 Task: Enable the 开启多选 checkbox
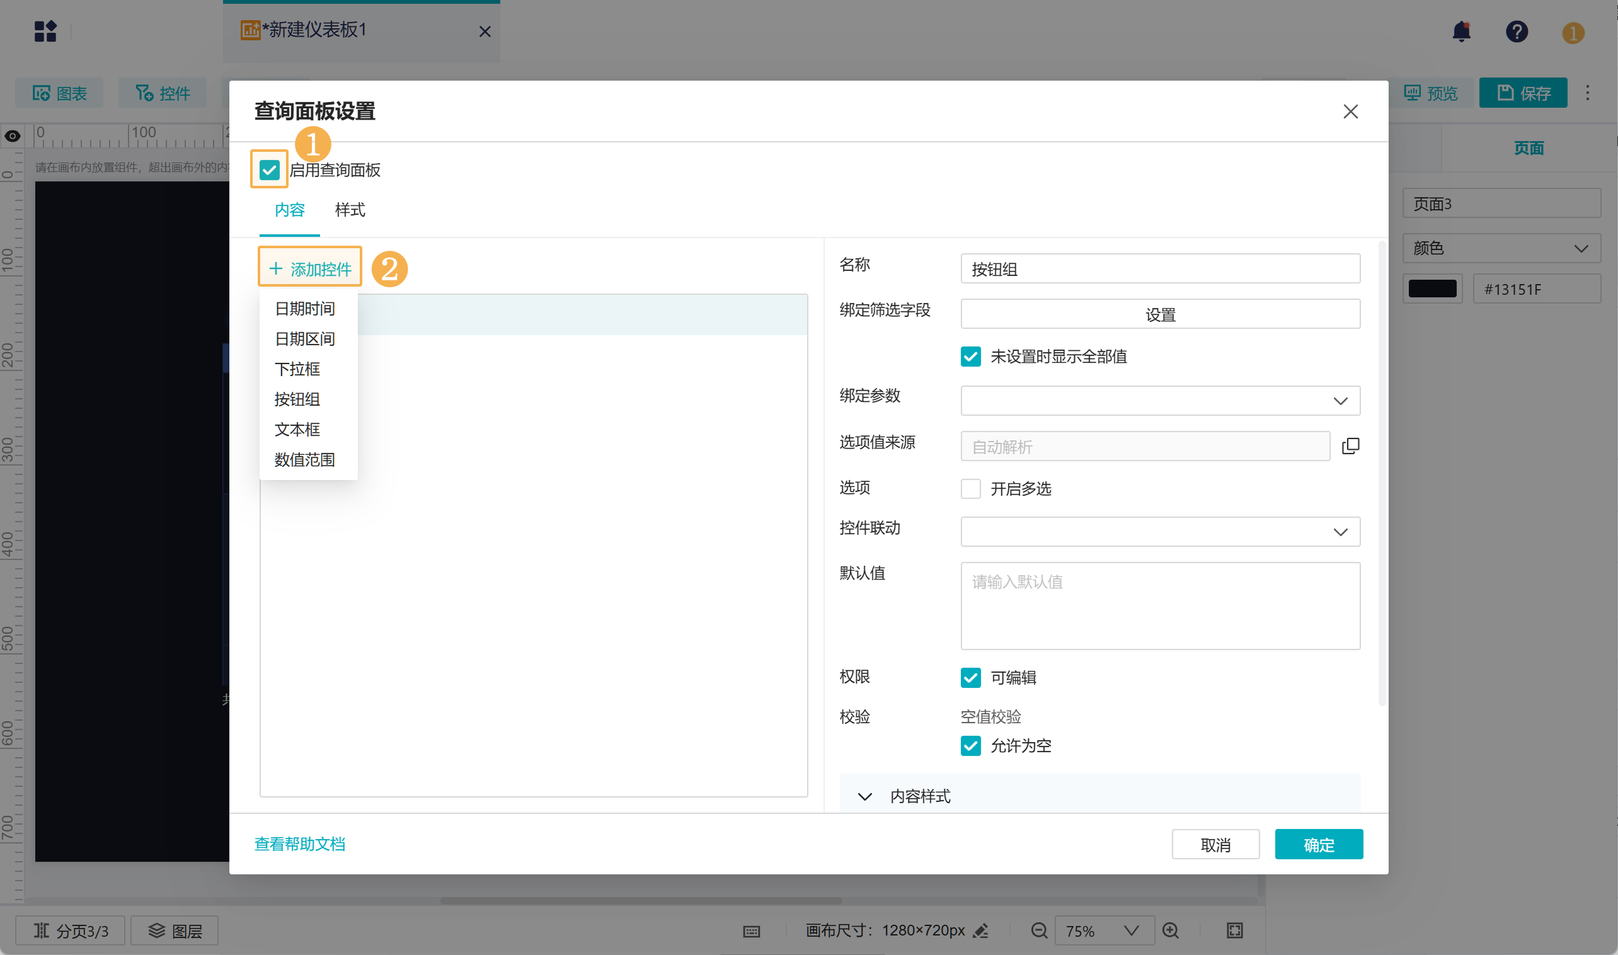[x=970, y=488]
